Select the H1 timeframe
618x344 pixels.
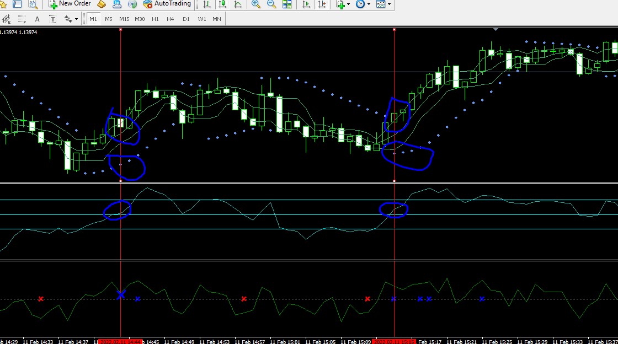155,19
